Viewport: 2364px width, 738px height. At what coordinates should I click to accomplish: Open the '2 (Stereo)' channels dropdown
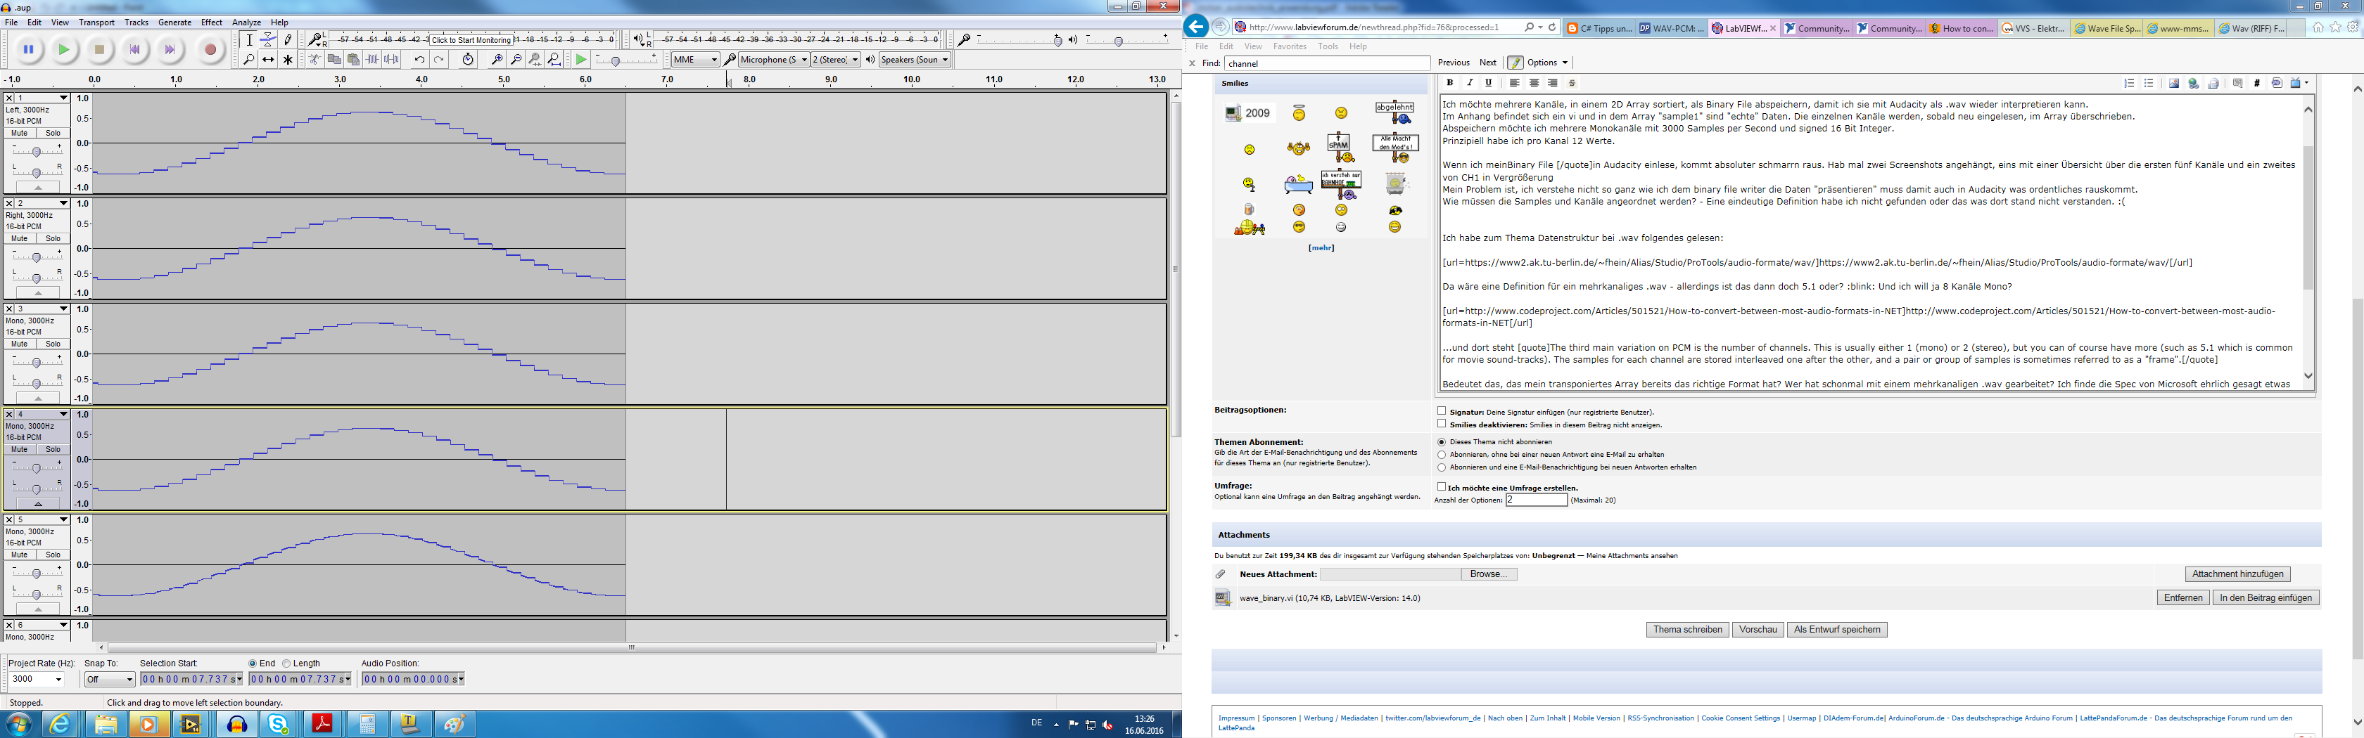(x=835, y=60)
